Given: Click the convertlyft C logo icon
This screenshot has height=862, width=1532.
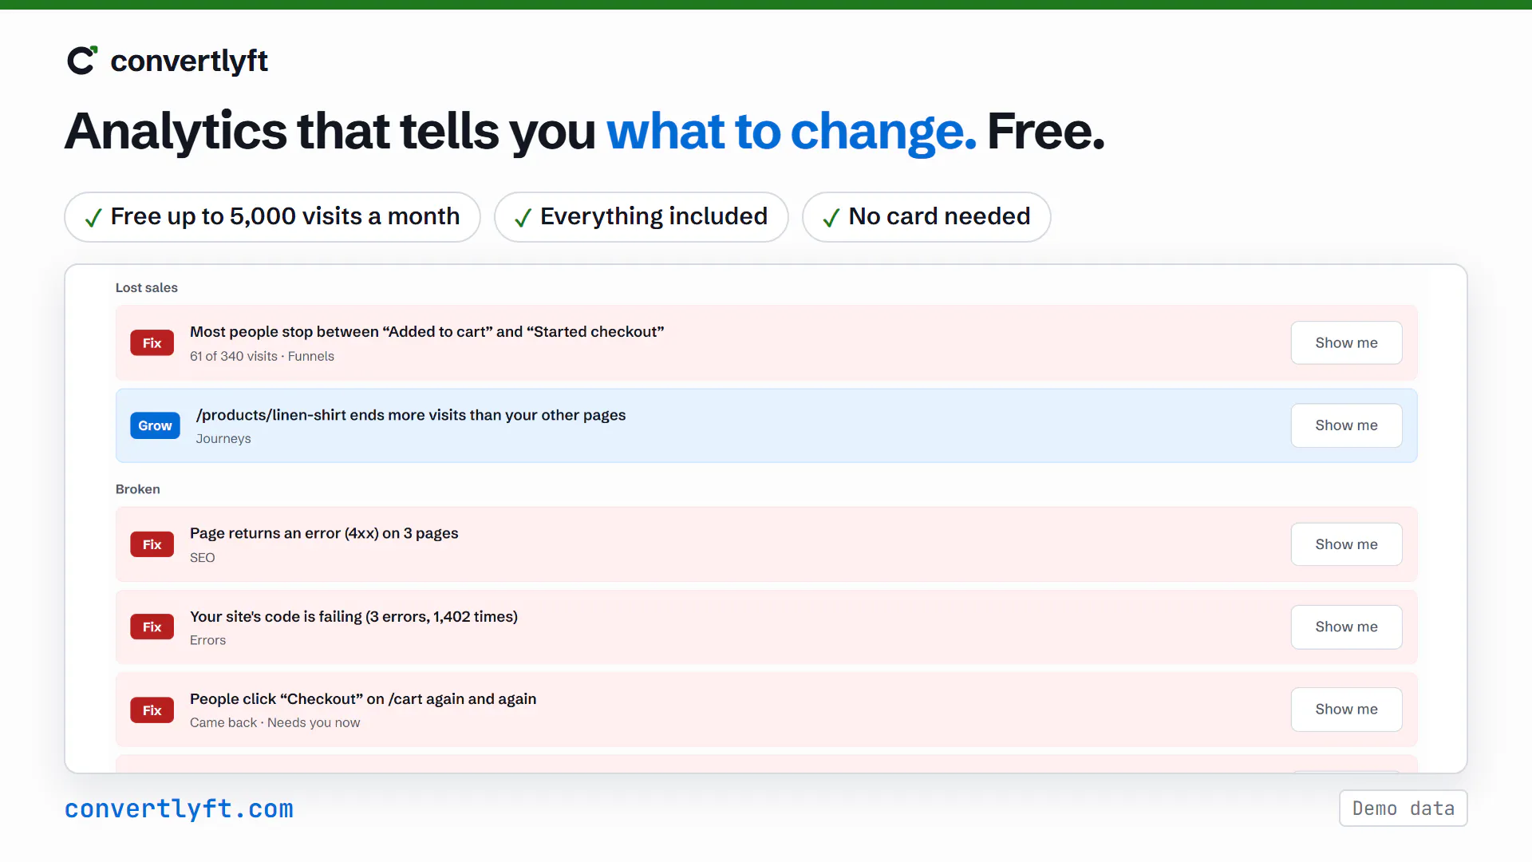Looking at the screenshot, I should coord(82,61).
